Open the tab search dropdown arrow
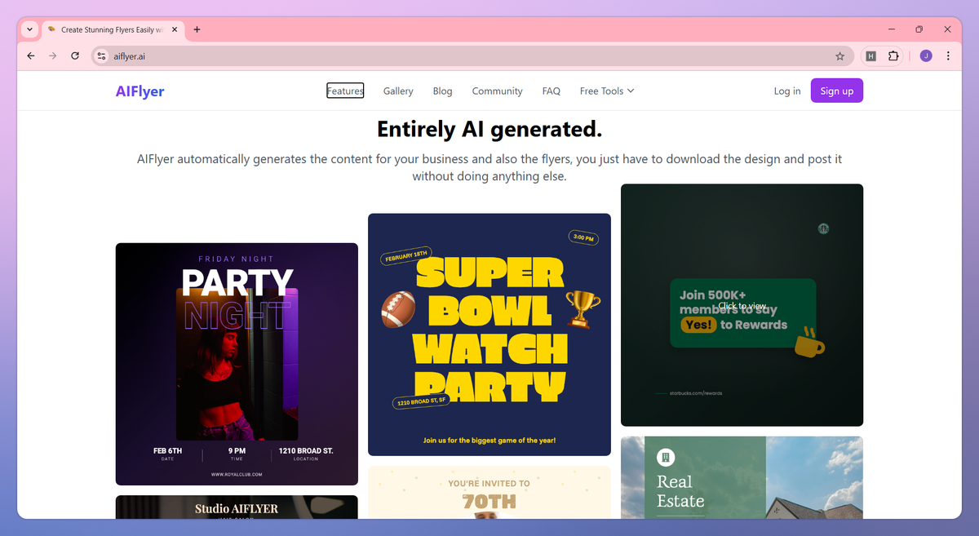Viewport: 979px width, 536px height. (30, 29)
